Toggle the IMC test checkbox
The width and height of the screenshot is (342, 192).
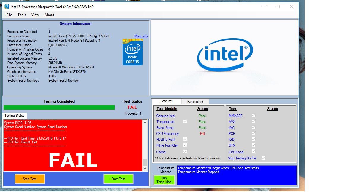pyautogui.click(x=254, y=127)
